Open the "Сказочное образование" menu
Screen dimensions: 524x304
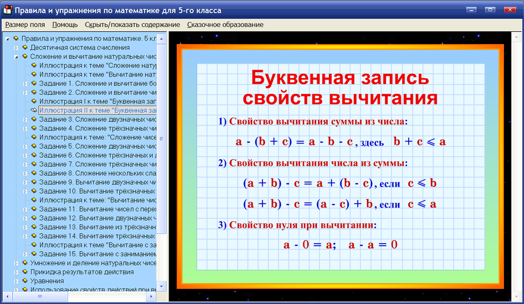pyautogui.click(x=225, y=25)
